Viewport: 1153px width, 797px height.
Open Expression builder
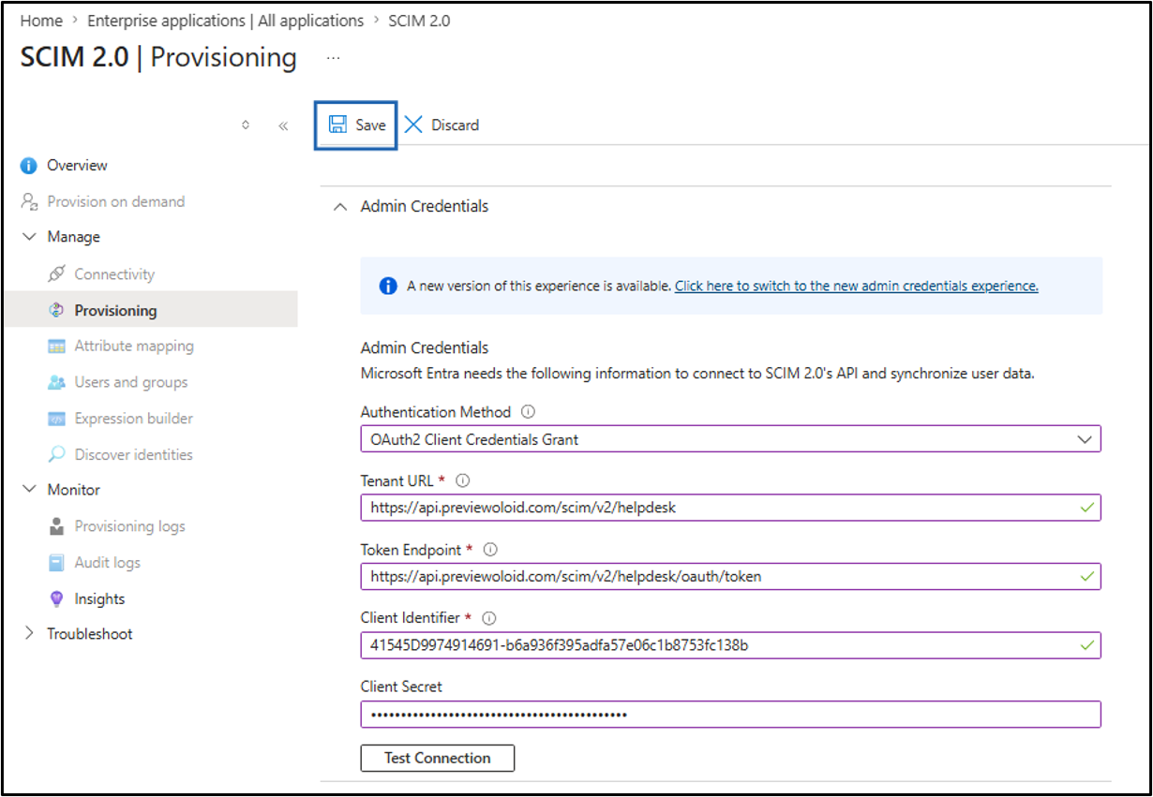tap(134, 419)
